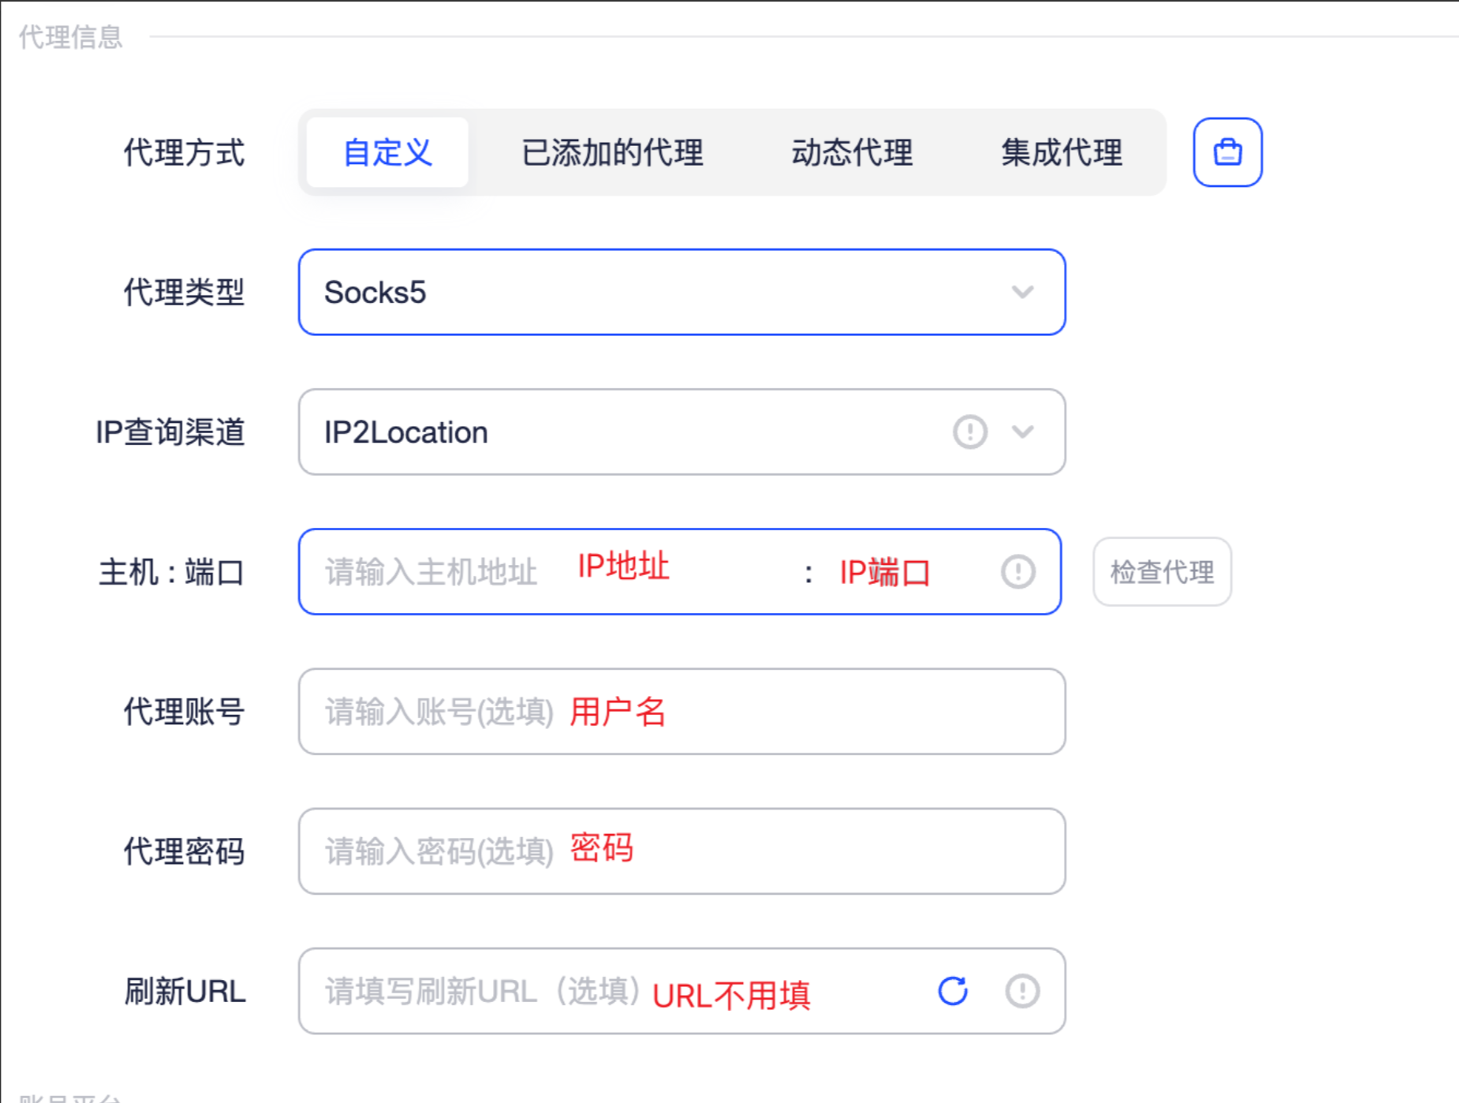Click the 检查代理 button

(x=1162, y=572)
